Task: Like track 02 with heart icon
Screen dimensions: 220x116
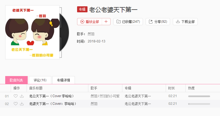Action: [16, 104]
